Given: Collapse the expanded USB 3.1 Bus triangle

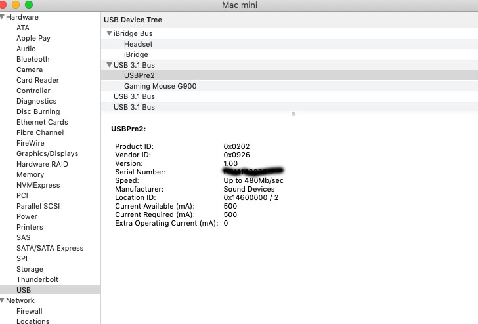Looking at the screenshot, I should [109, 64].
